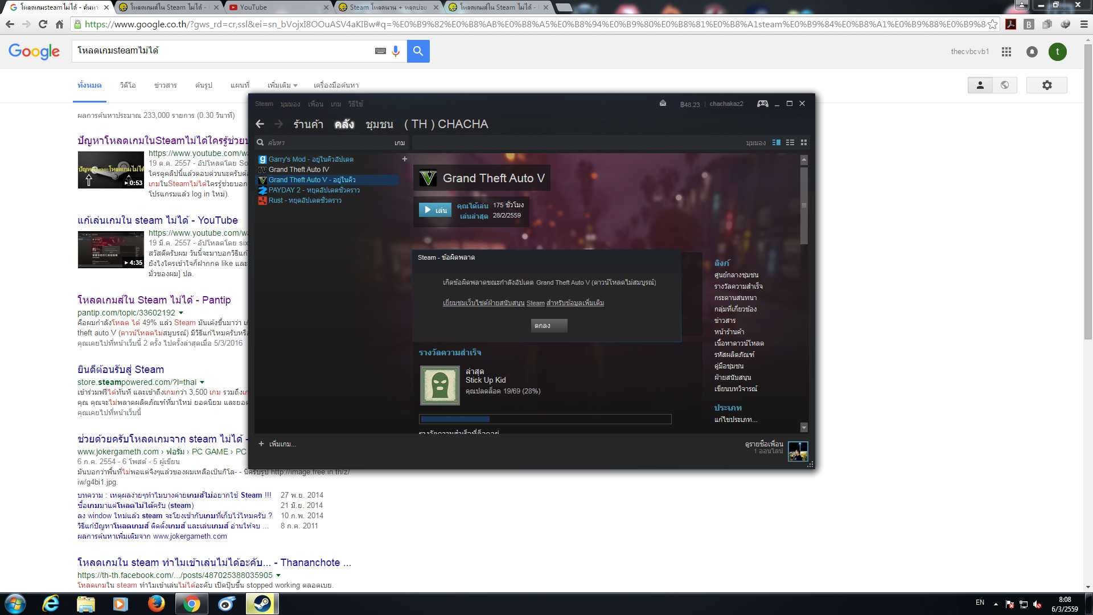Open the Steam menu
This screenshot has width=1093, height=615.
pos(264,104)
